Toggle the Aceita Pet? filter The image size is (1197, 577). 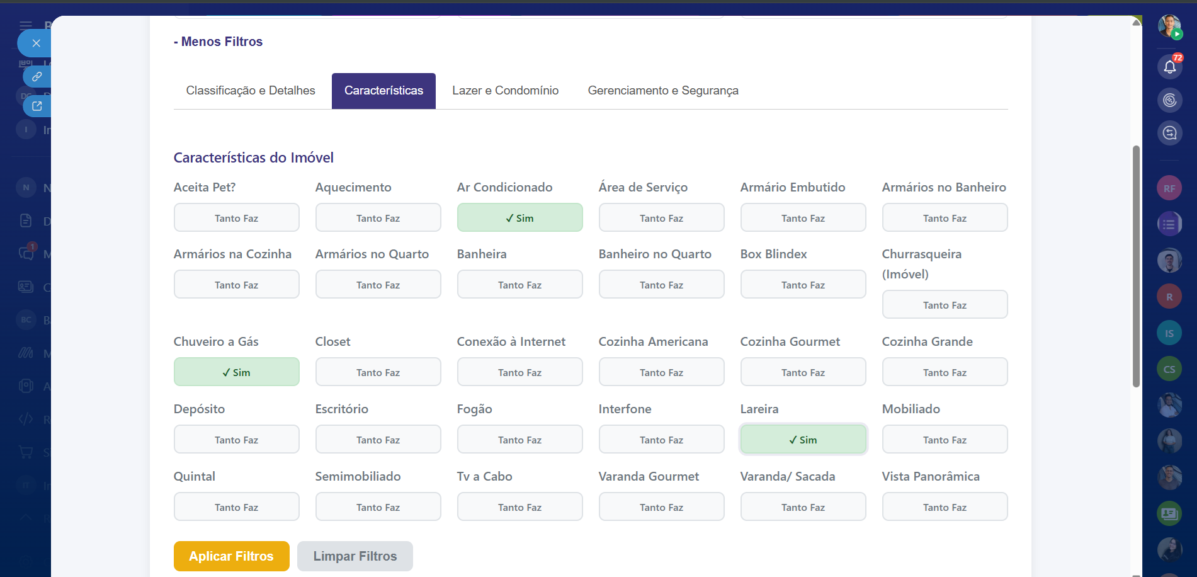(x=237, y=218)
